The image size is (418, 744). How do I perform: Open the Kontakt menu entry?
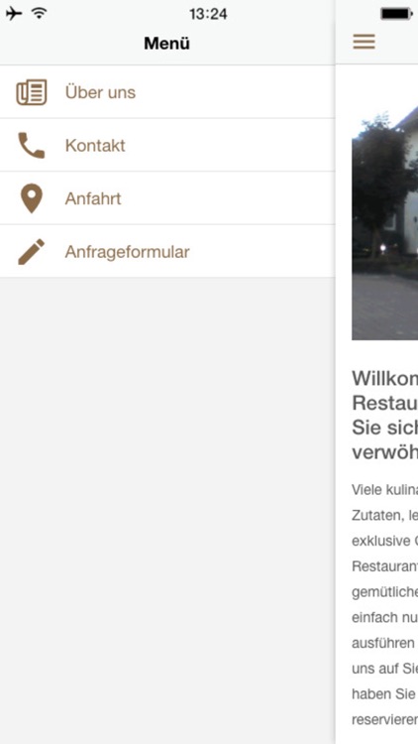pos(167,145)
